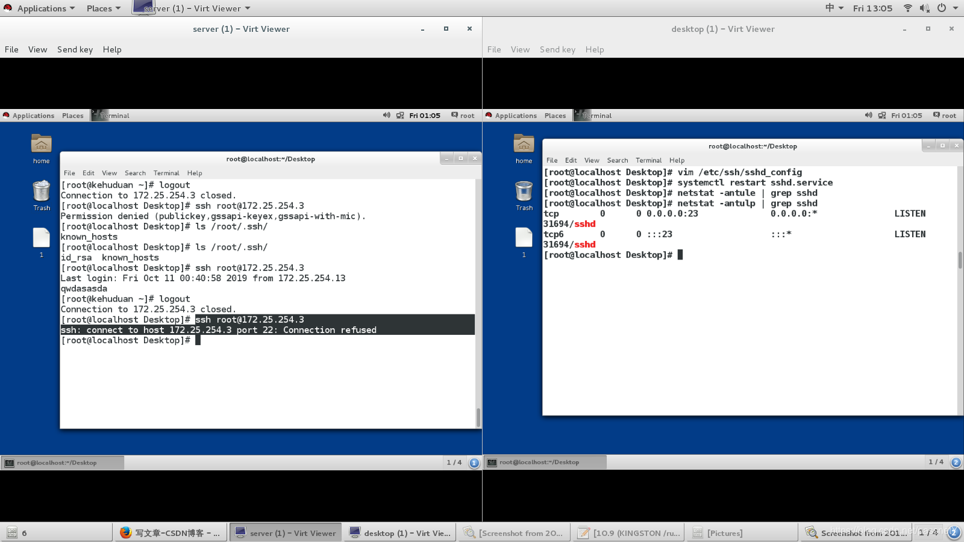This screenshot has height=542, width=964.
Task: Open Help menu in server terminal
Action: pyautogui.click(x=195, y=173)
